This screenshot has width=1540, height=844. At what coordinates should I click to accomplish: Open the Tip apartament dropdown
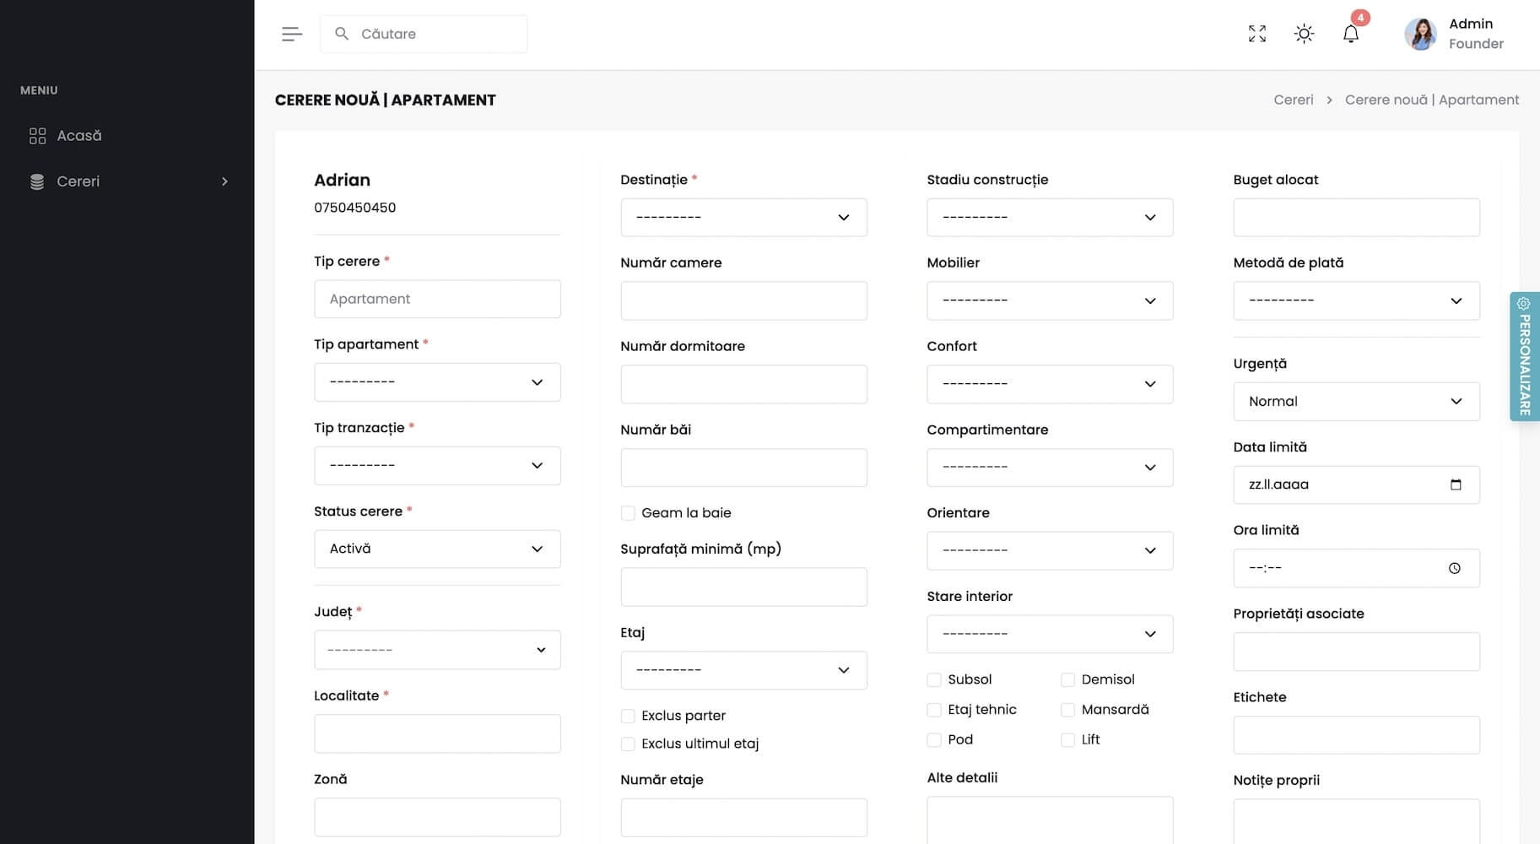pyautogui.click(x=437, y=382)
